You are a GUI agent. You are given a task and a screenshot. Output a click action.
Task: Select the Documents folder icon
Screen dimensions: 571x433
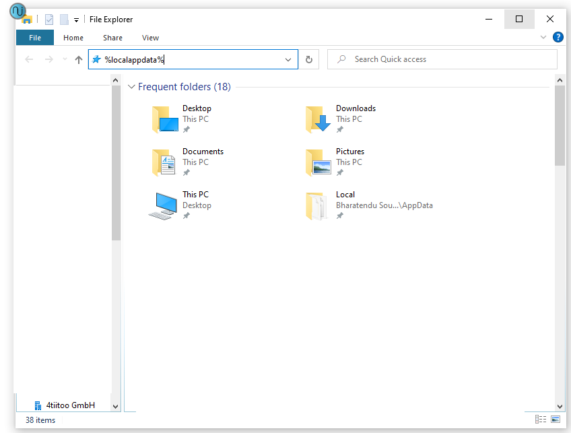point(164,162)
